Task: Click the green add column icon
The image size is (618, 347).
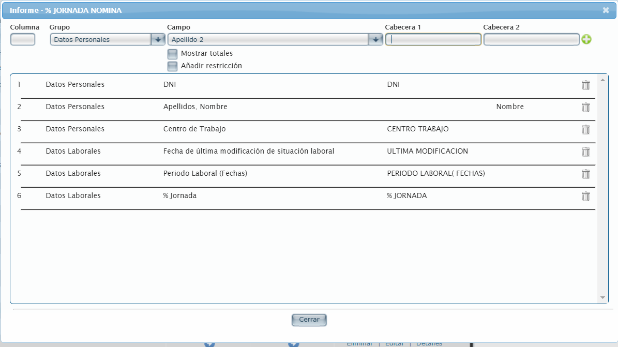Action: coord(586,40)
